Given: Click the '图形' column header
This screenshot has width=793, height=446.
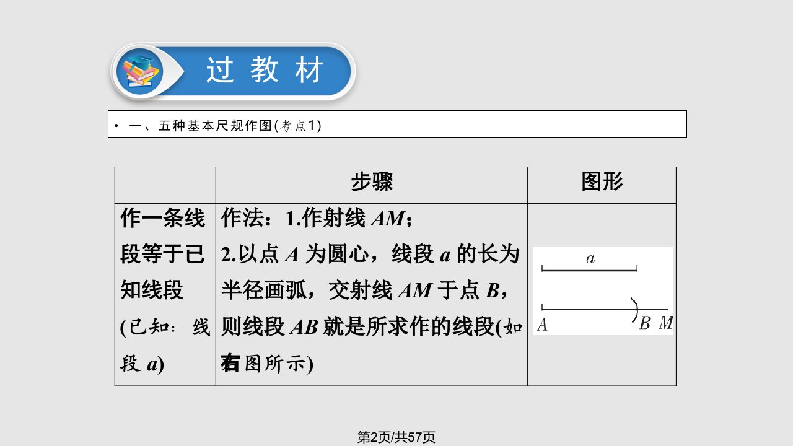Looking at the screenshot, I should click(602, 182).
